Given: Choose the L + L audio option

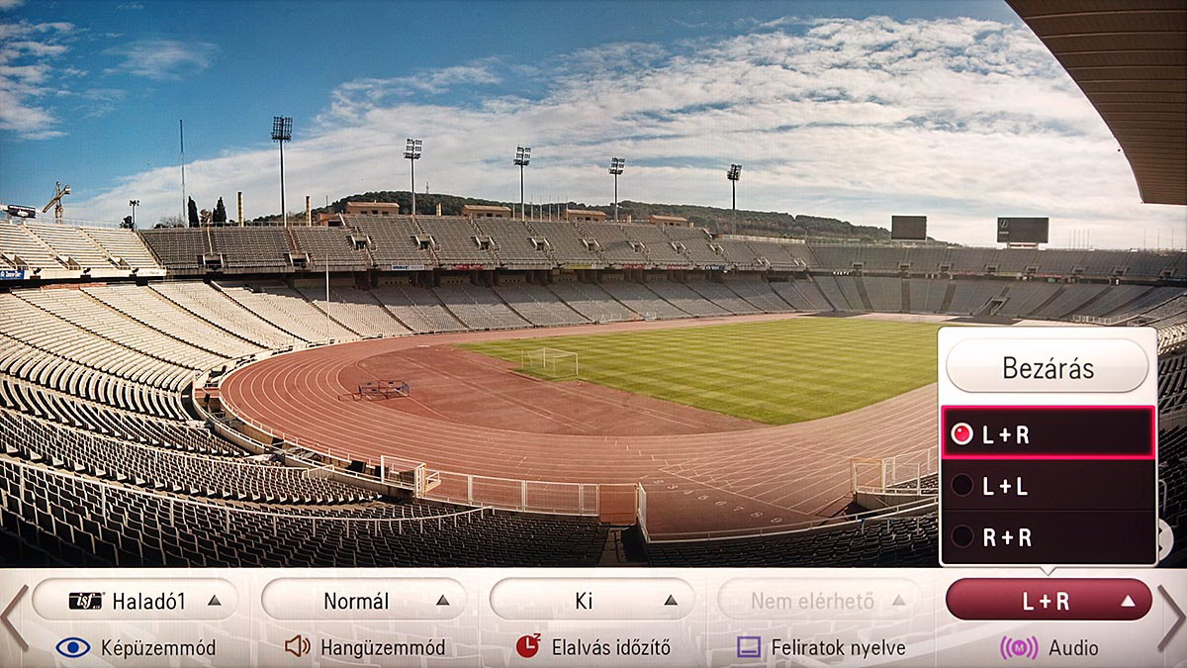Looking at the screenshot, I should (1049, 485).
